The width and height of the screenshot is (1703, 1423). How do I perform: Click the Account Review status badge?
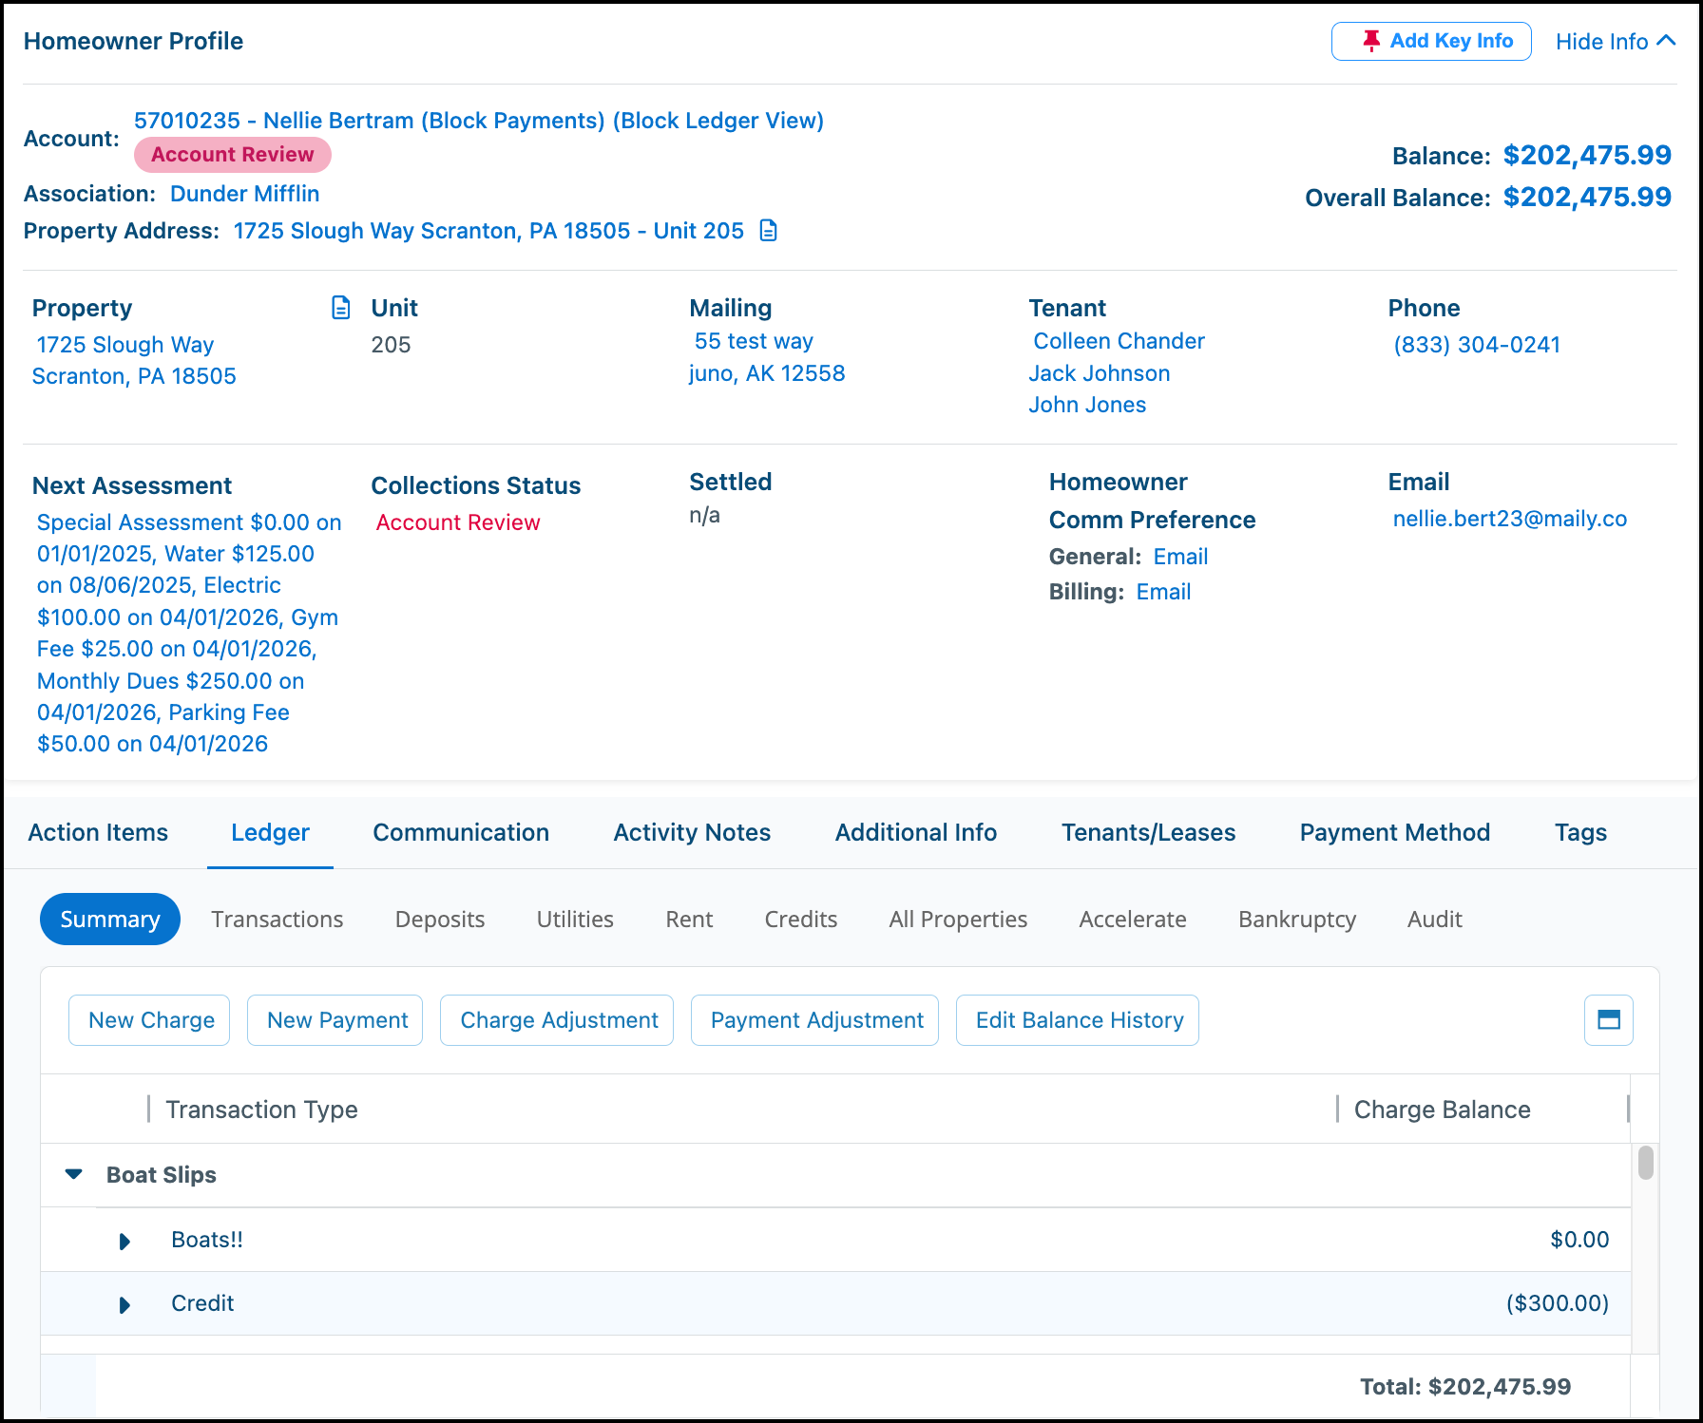click(233, 155)
